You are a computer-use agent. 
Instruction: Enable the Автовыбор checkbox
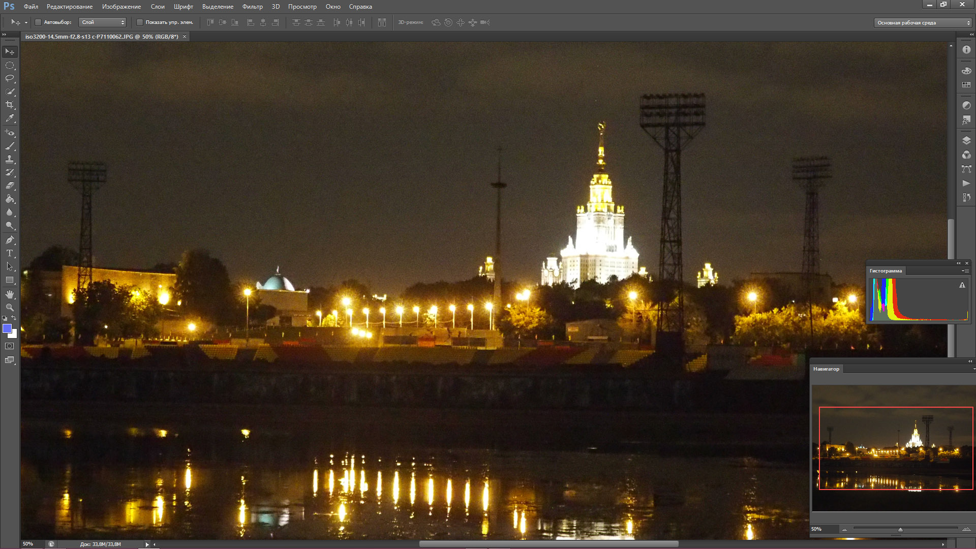point(38,22)
